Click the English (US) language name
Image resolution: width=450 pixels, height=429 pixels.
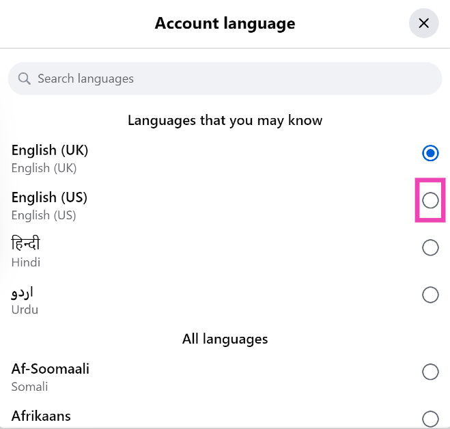coord(49,197)
